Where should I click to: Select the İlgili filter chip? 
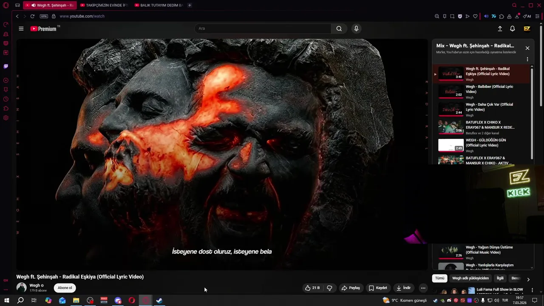point(500,278)
